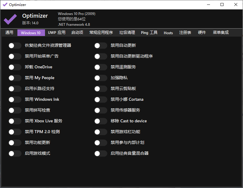Enable 启用长路径支持 toggle
Screen dimensions: 243x188
pyautogui.click(x=15, y=89)
